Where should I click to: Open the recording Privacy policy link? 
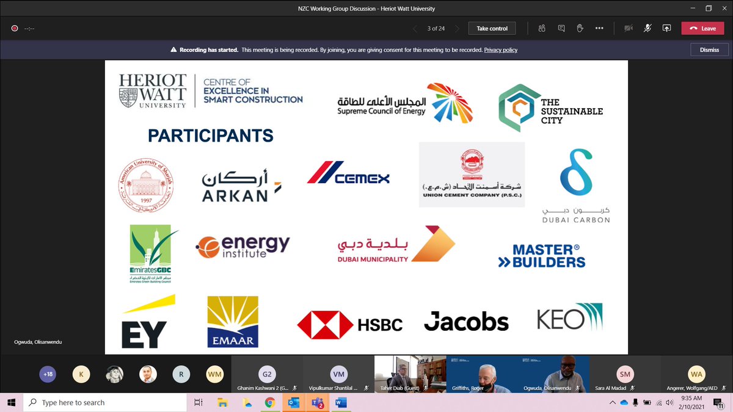pos(501,50)
